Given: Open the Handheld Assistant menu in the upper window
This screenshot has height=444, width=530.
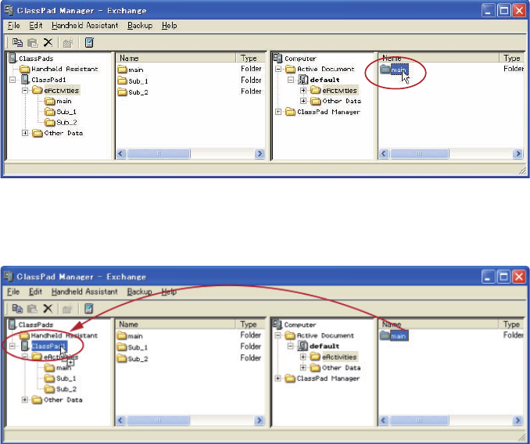Looking at the screenshot, I should pyautogui.click(x=85, y=26).
